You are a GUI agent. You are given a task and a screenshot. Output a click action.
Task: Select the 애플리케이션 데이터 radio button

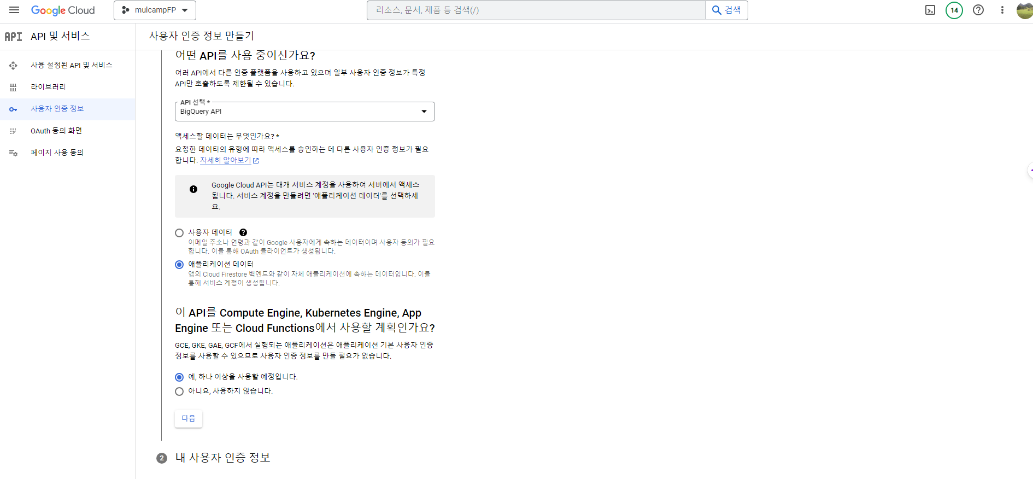(x=179, y=265)
